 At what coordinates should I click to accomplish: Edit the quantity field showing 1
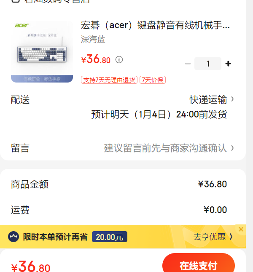208,64
